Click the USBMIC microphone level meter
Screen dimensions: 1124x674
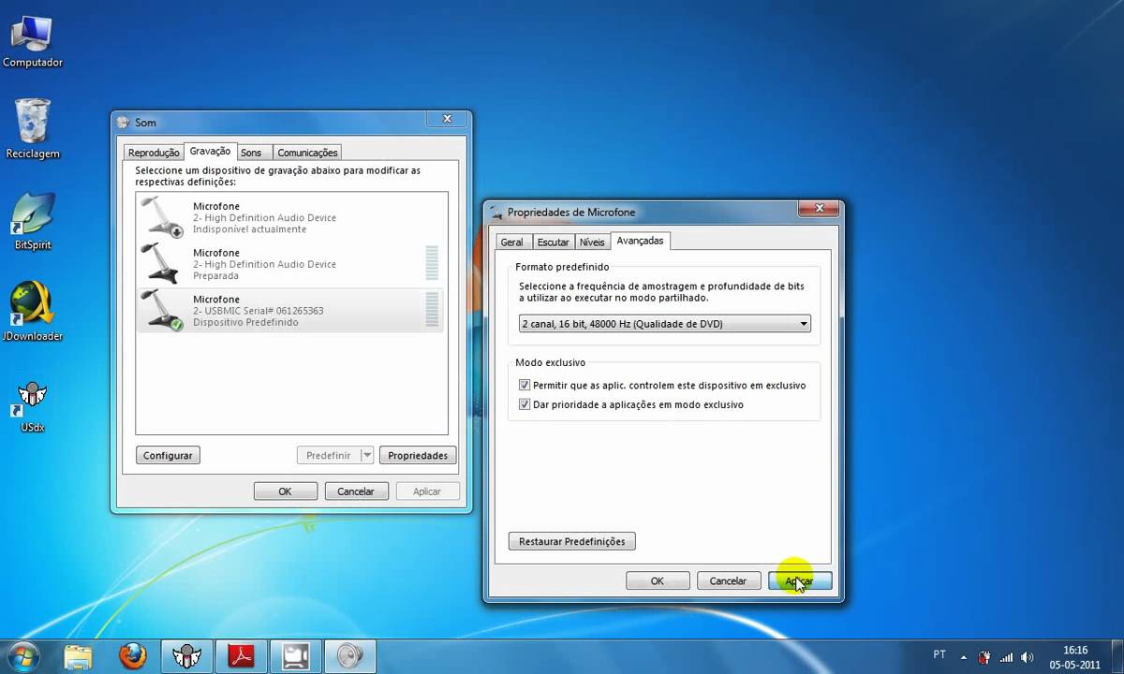(x=432, y=310)
